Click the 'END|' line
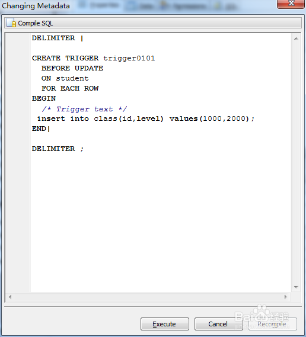The height and width of the screenshot is (337, 306). pos(41,129)
